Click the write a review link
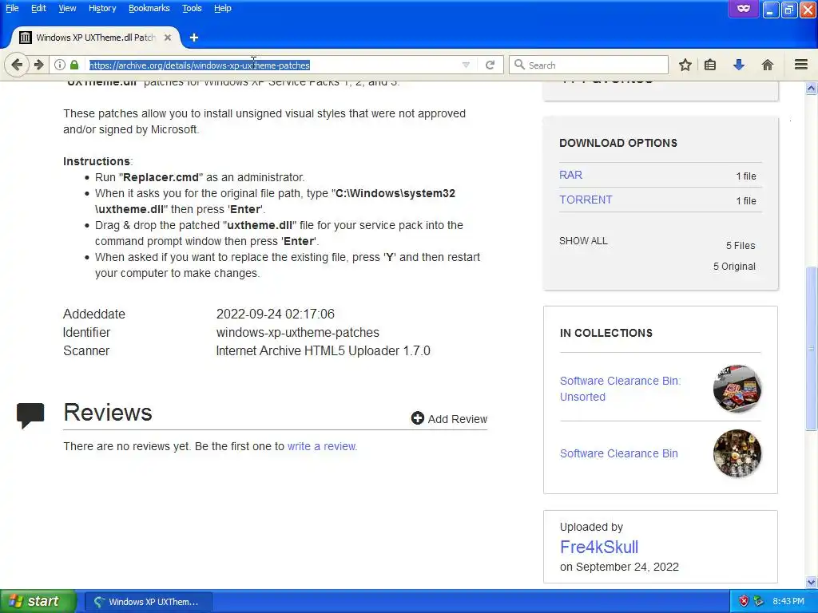818x613 pixels. coord(322,446)
